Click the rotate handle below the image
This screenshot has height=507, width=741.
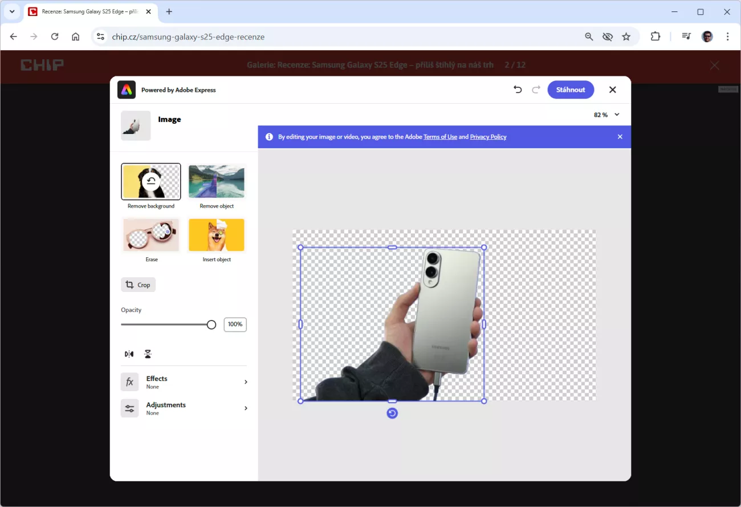[392, 413]
